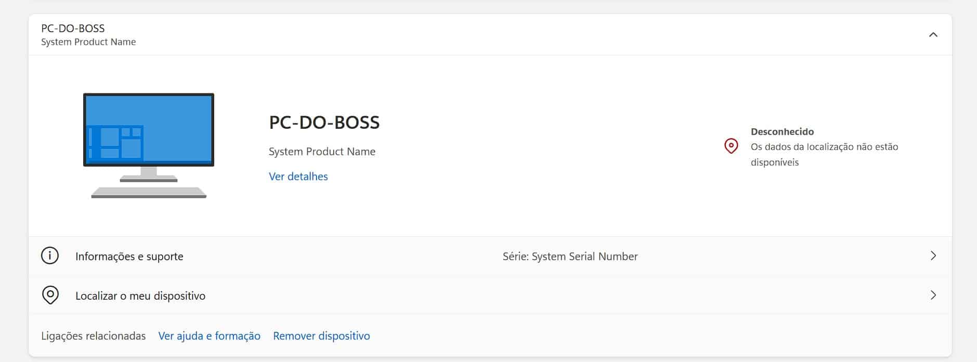
Task: Click the circled info icon
Action: [x=50, y=256]
